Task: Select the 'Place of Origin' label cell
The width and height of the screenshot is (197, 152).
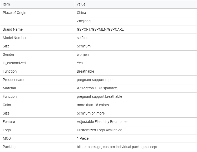Action: pos(37,13)
